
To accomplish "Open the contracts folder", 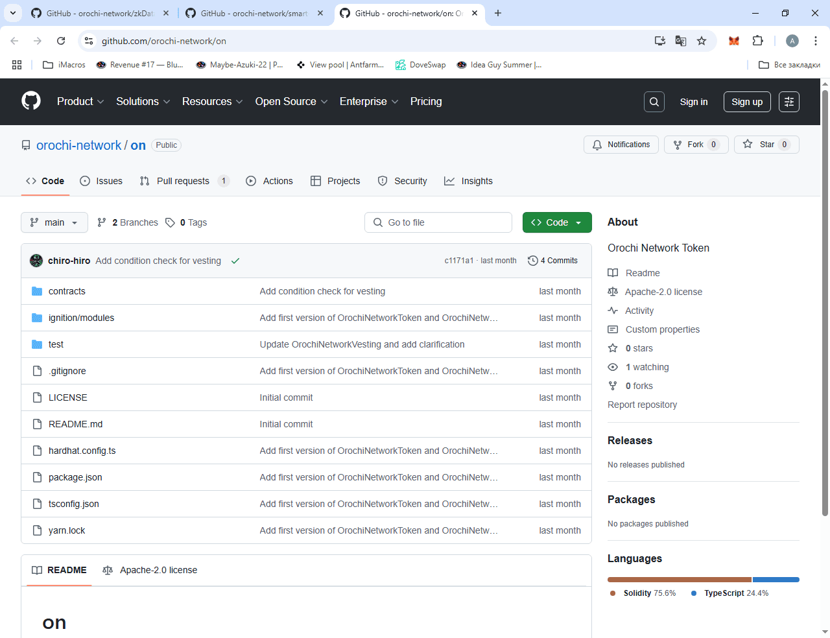I will click(x=67, y=291).
